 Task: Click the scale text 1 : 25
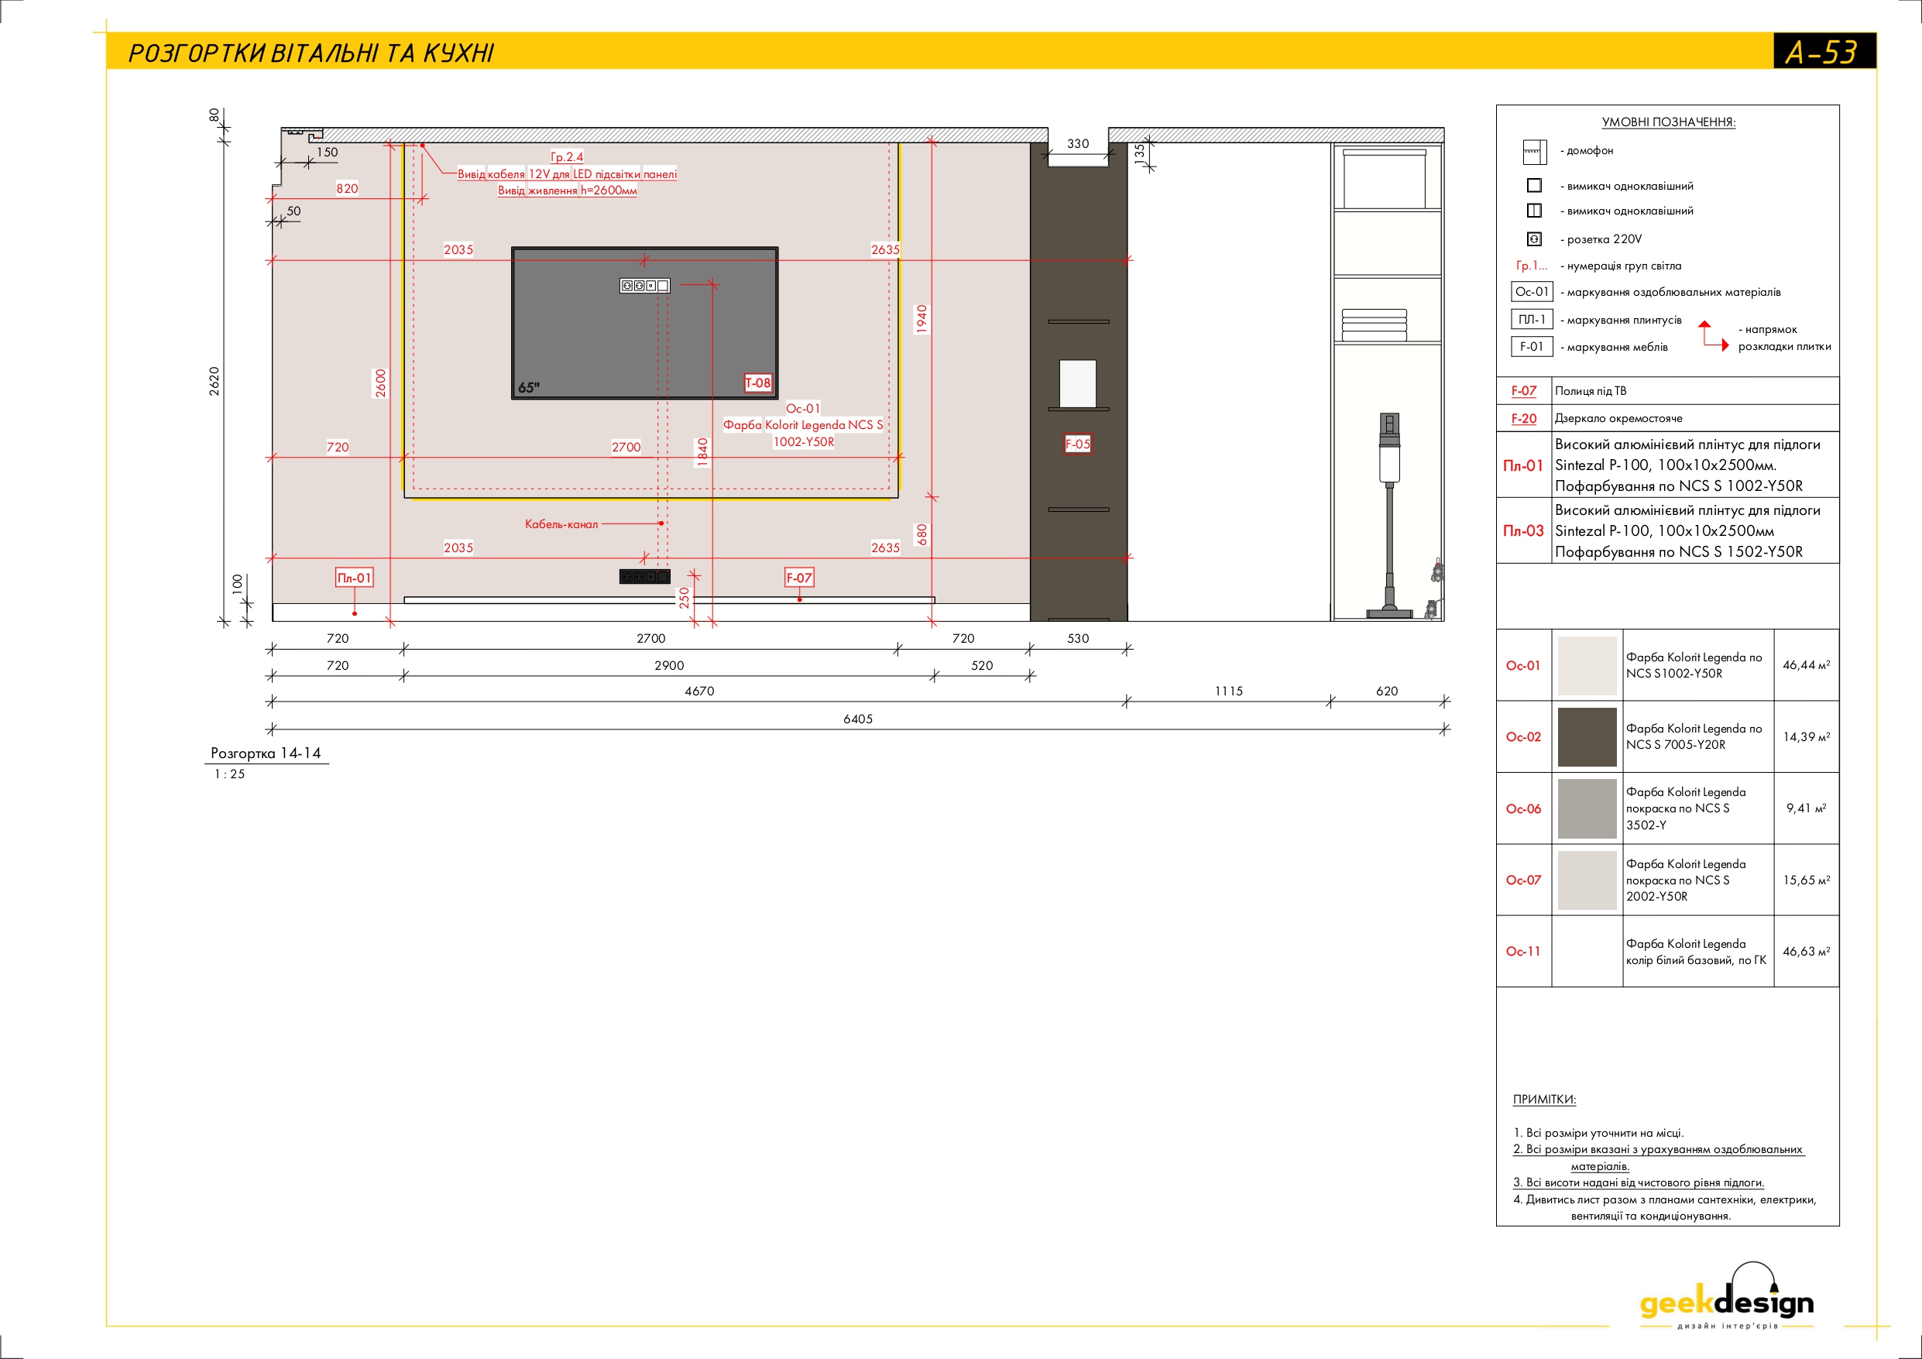coord(229,774)
